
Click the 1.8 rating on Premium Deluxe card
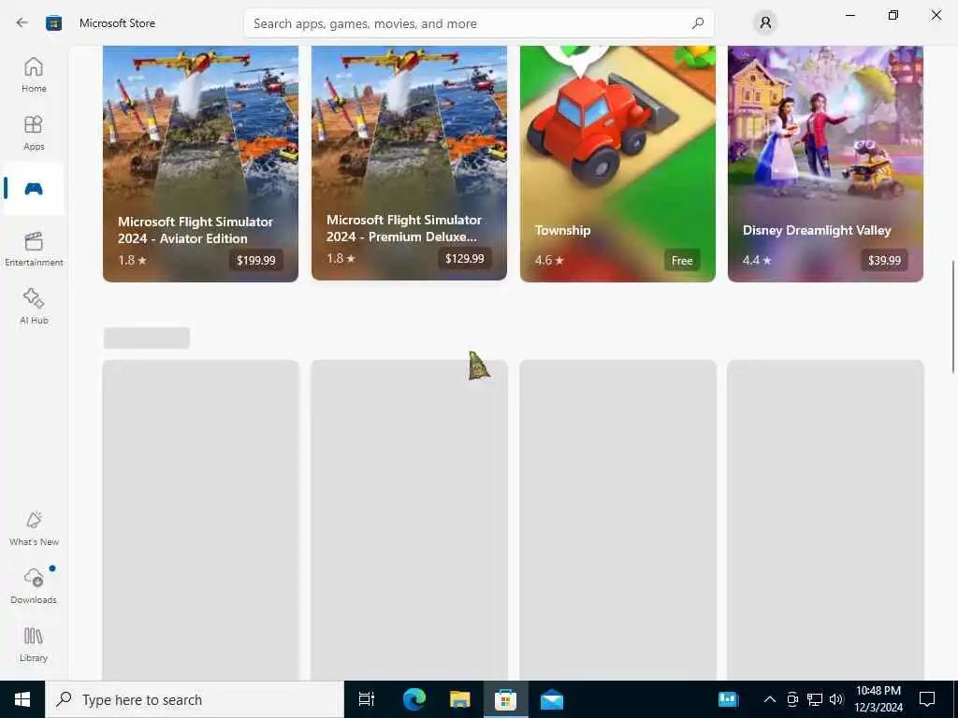point(341,258)
